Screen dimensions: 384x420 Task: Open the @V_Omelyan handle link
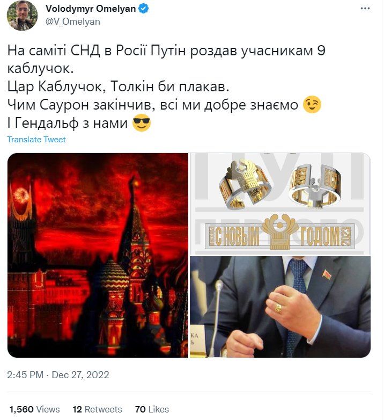[x=73, y=21]
